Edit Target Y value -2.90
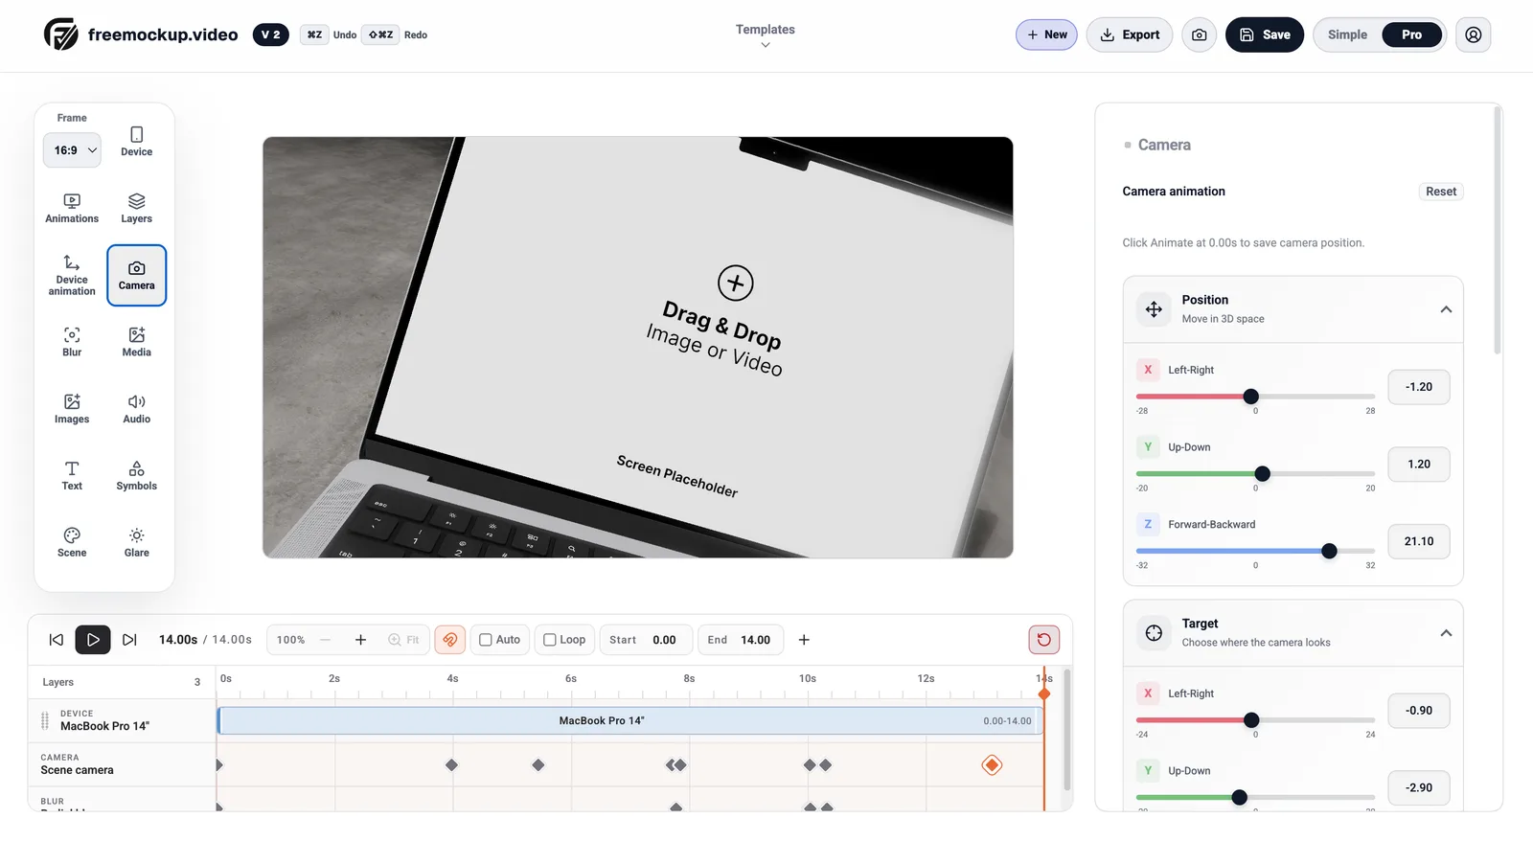The width and height of the screenshot is (1533, 841). pyautogui.click(x=1419, y=788)
